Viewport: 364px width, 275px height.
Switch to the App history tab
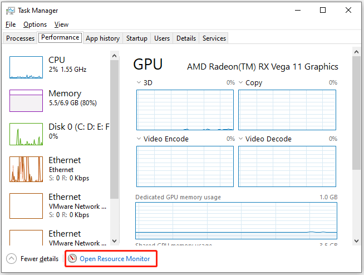(102, 38)
